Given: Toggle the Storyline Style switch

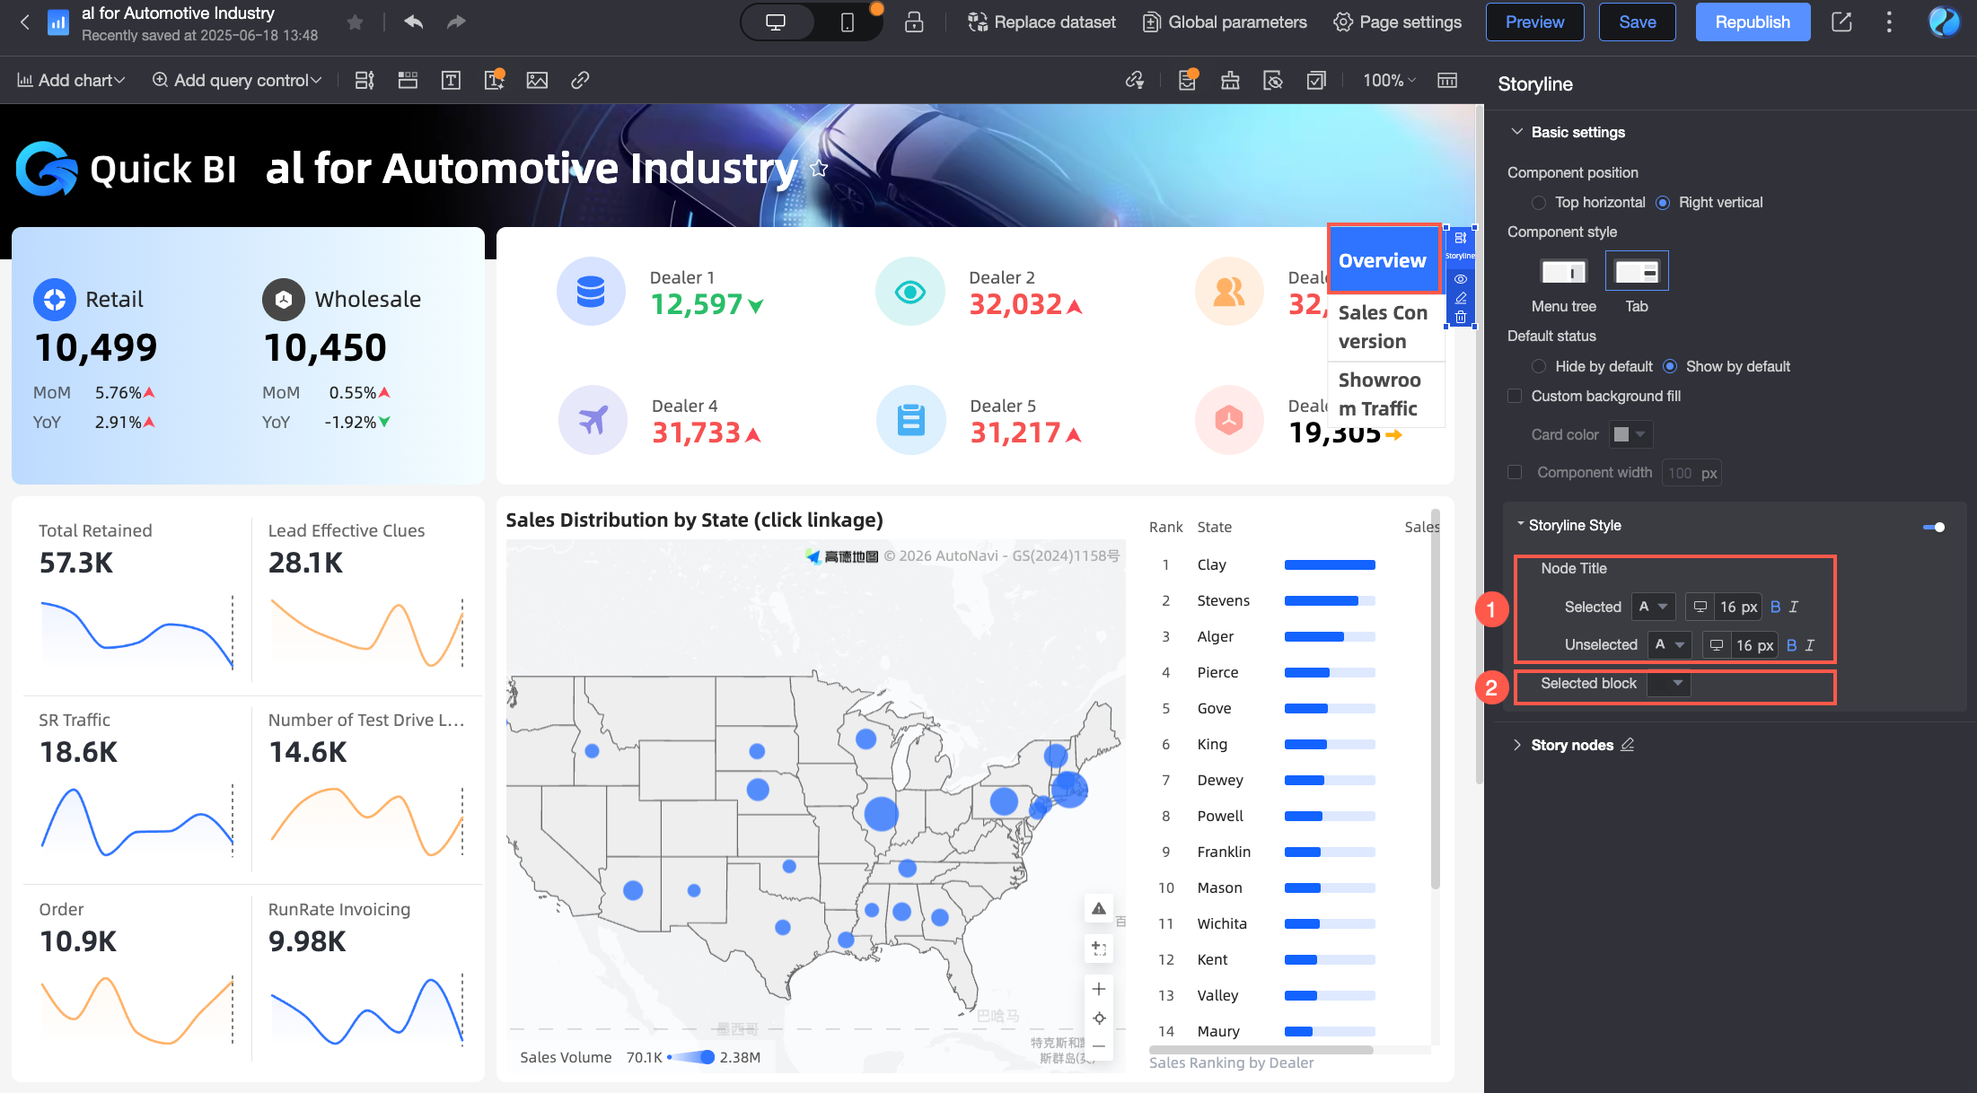Looking at the screenshot, I should point(1934,527).
